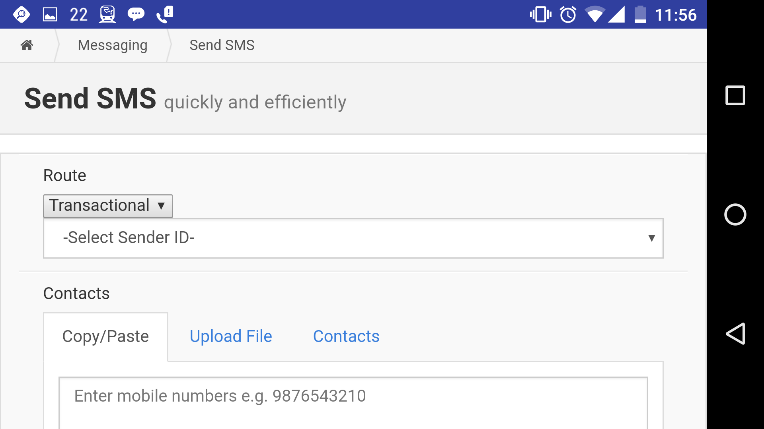Select the Contacts tab
Screen dimensions: 764x429
click(x=346, y=336)
